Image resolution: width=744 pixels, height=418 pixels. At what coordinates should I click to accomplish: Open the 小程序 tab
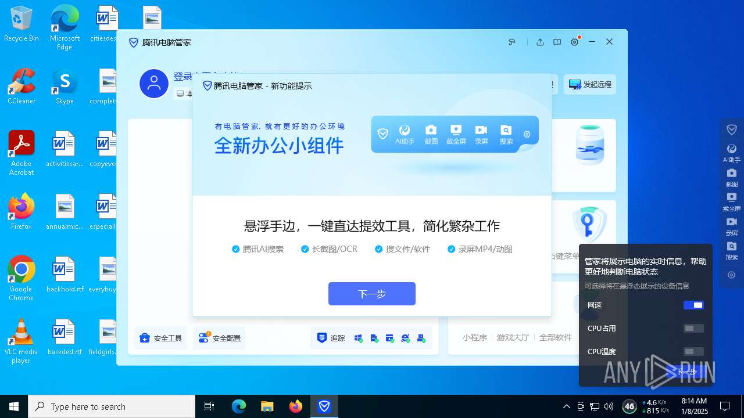475,337
